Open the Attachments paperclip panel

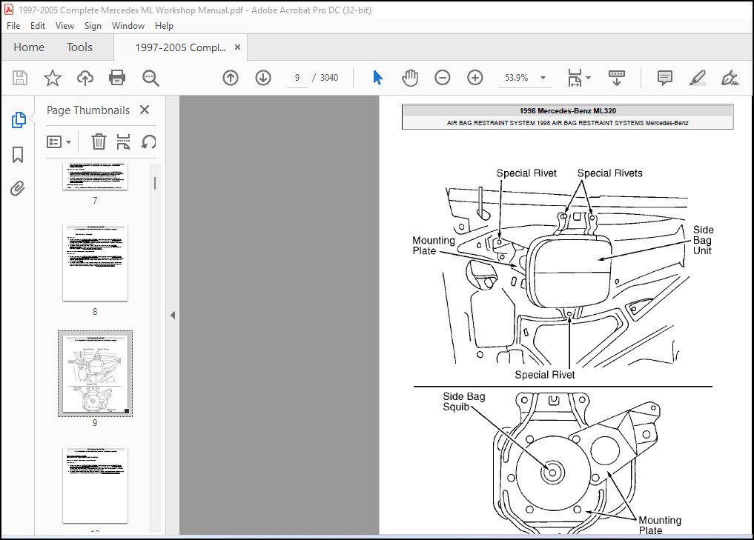[x=18, y=188]
